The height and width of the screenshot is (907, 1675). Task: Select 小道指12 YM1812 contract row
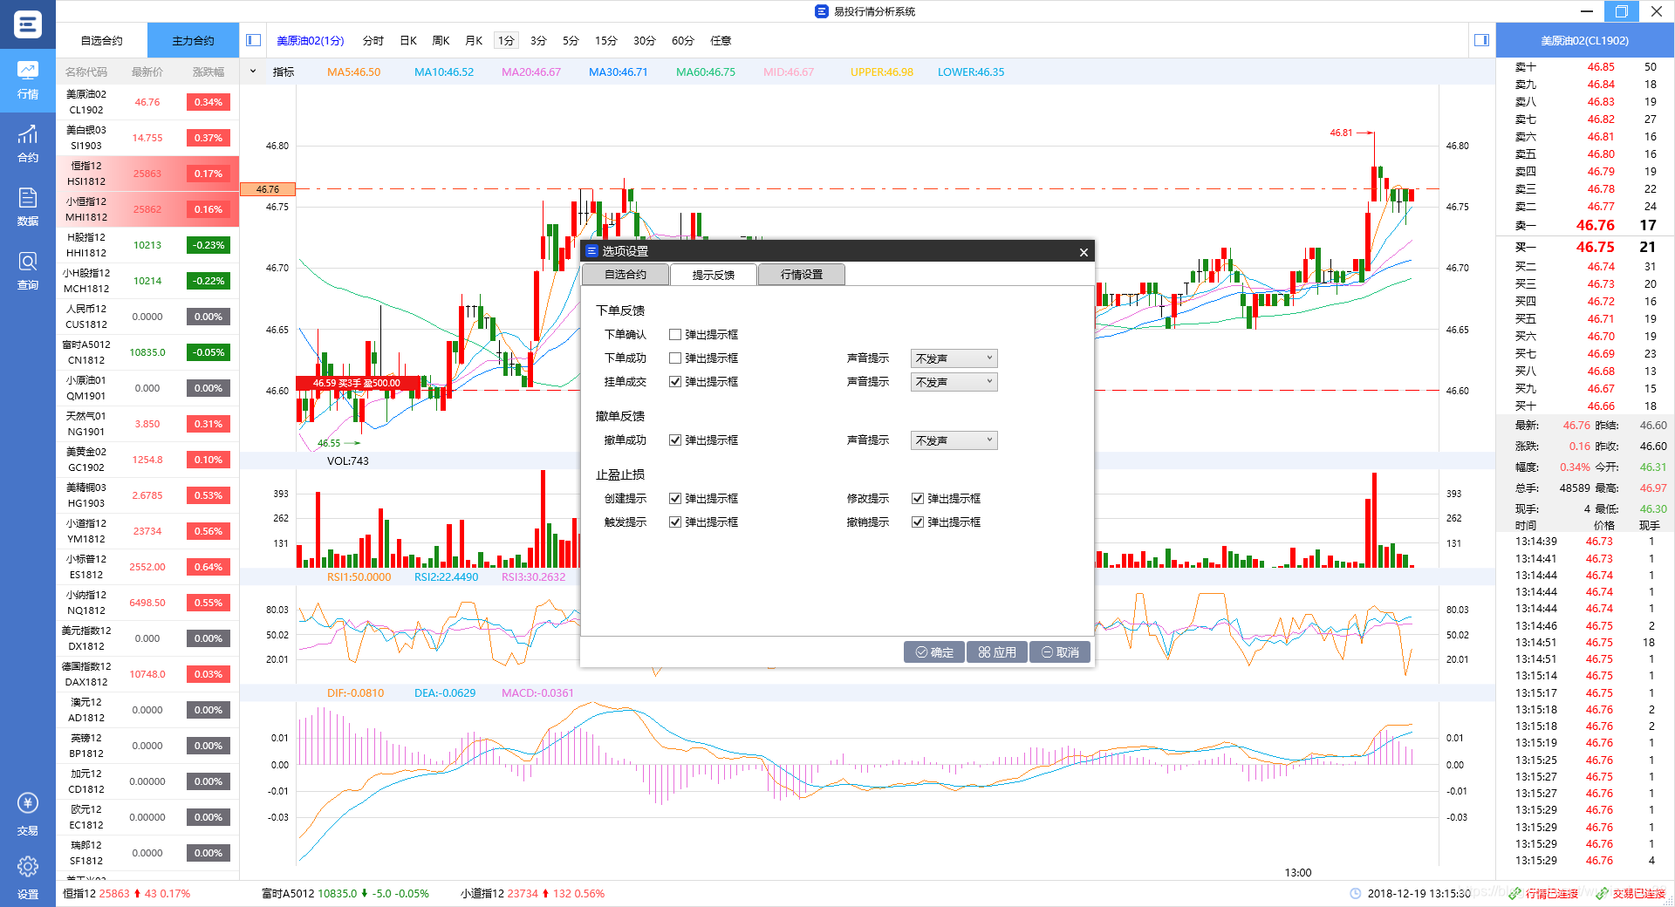coord(147,531)
